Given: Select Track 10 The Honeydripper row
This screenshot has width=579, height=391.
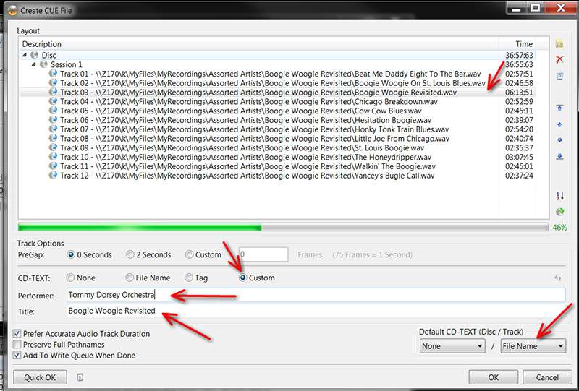Looking at the screenshot, I should [x=277, y=157].
